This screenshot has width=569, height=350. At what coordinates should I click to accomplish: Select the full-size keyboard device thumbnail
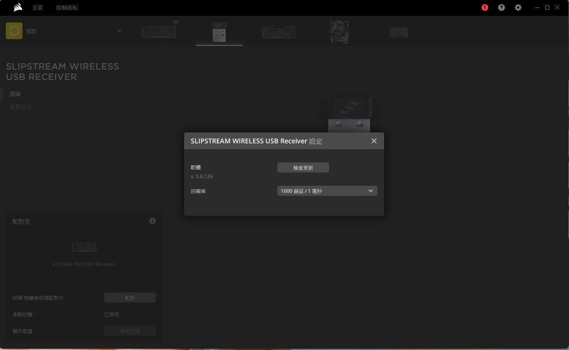(x=279, y=32)
